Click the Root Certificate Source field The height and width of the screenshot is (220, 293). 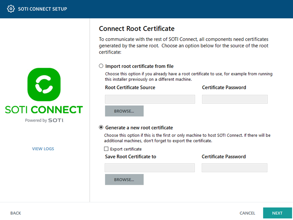150,99
